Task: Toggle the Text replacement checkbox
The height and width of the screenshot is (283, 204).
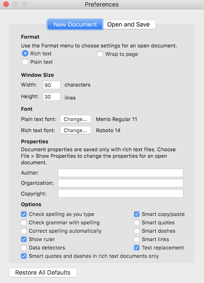Action: (x=136, y=248)
